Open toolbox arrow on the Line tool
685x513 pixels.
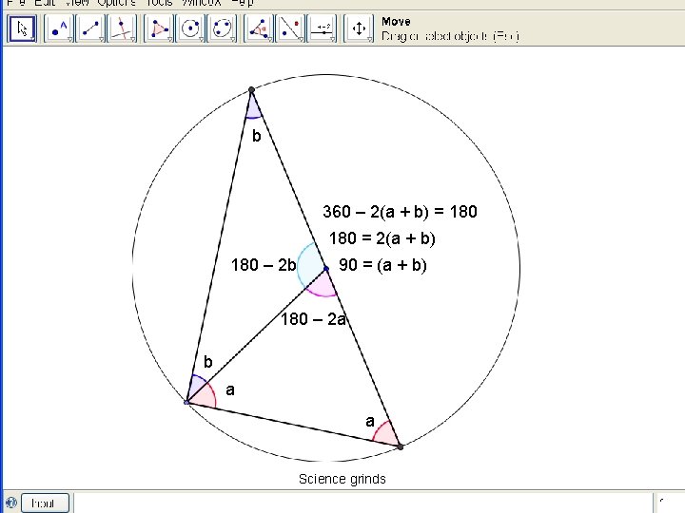(102, 39)
